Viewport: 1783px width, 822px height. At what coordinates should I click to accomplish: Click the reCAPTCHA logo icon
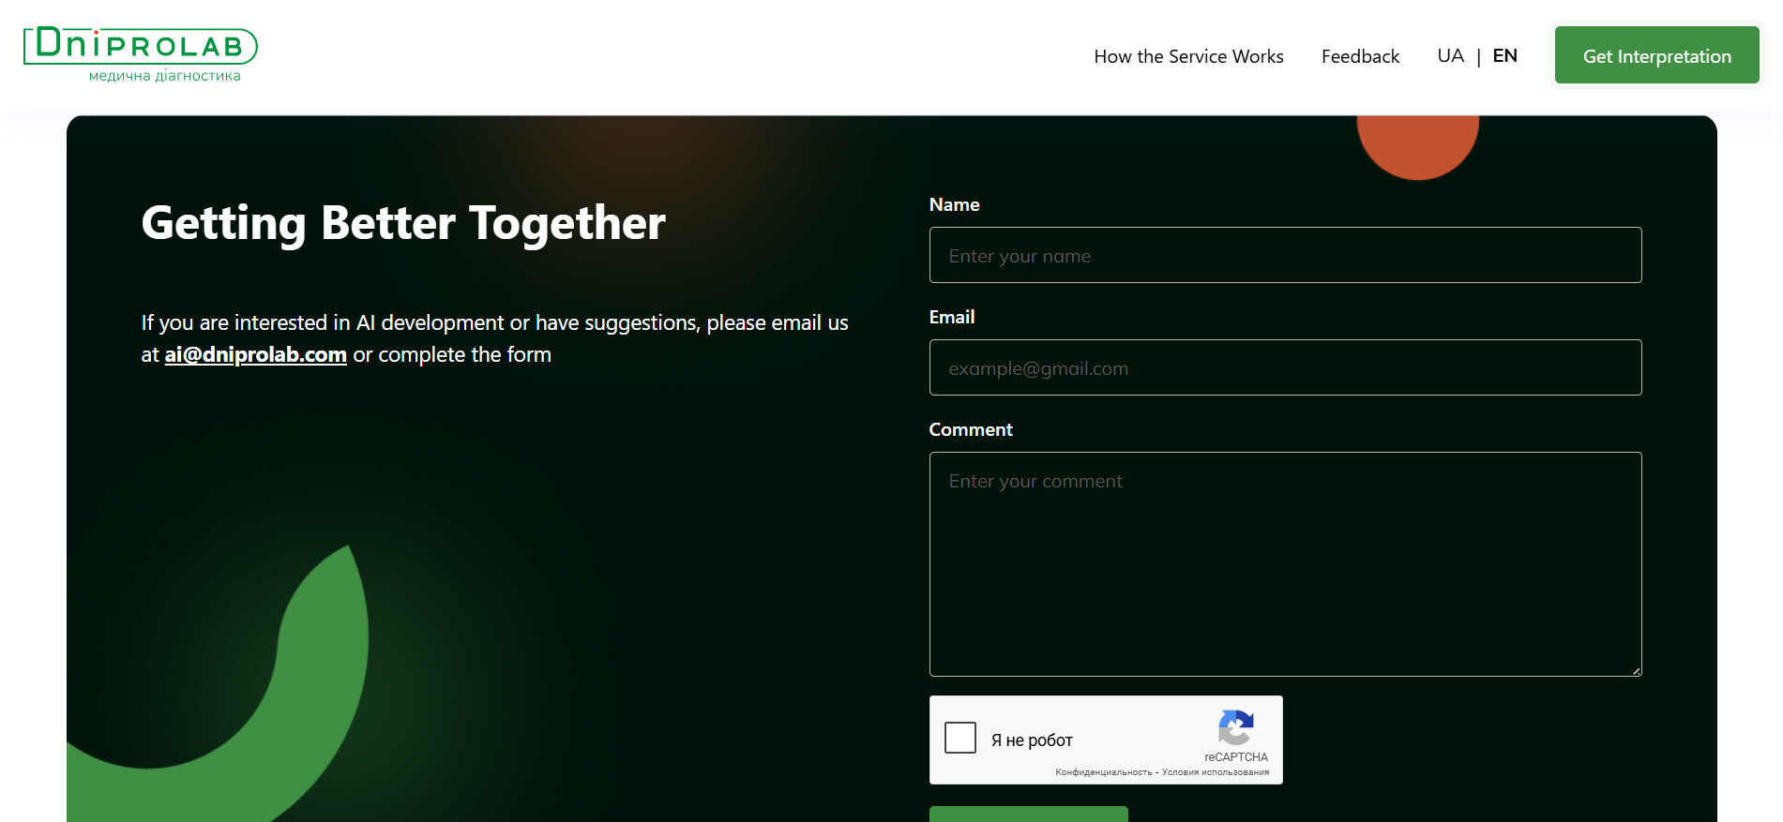(1235, 727)
